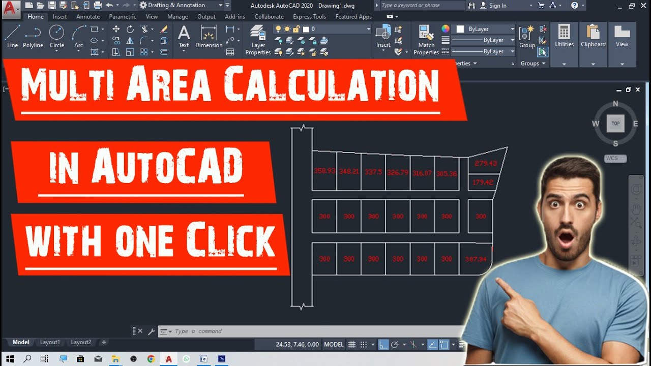
Task: Select the Polyline tool
Action: click(33, 37)
